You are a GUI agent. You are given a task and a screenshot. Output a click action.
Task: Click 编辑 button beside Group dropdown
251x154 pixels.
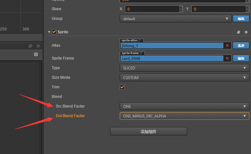(x=241, y=19)
